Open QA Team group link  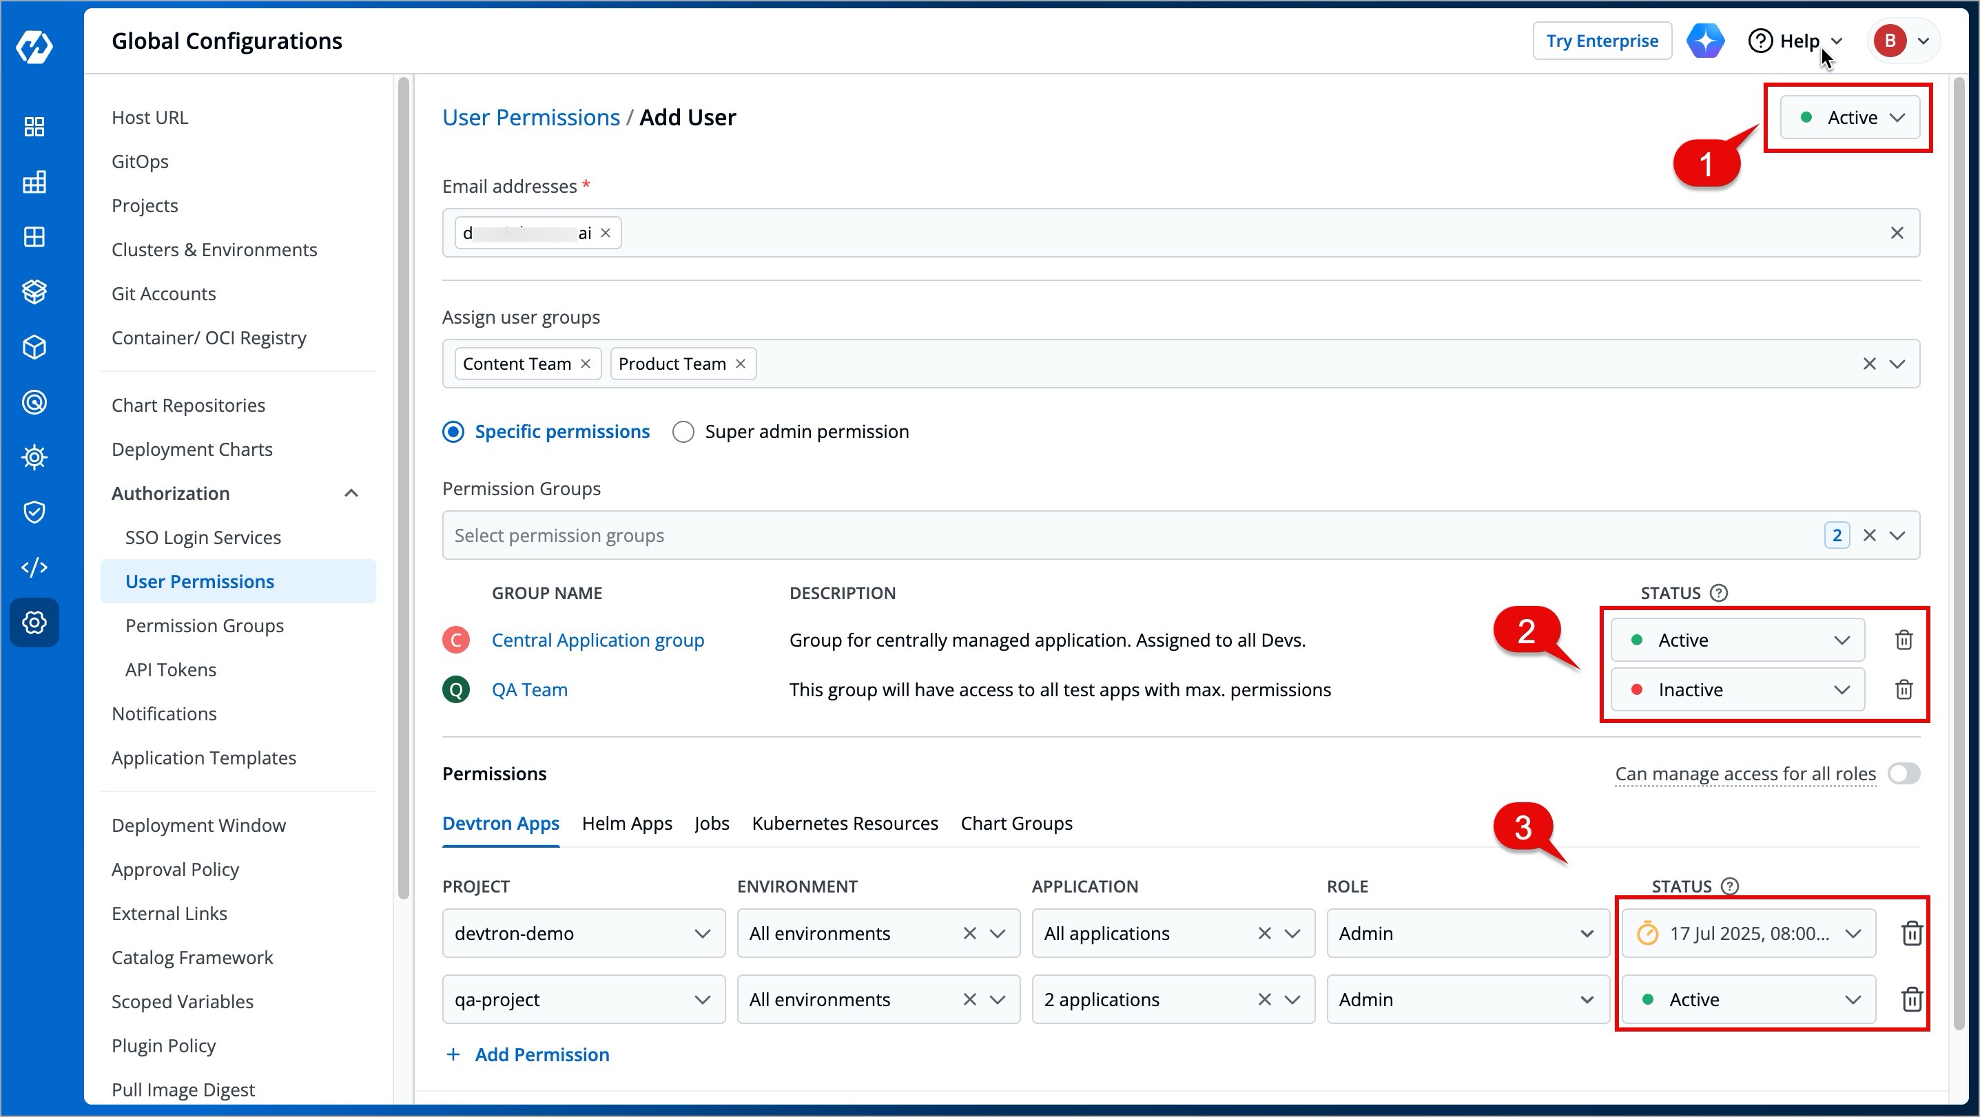(530, 690)
